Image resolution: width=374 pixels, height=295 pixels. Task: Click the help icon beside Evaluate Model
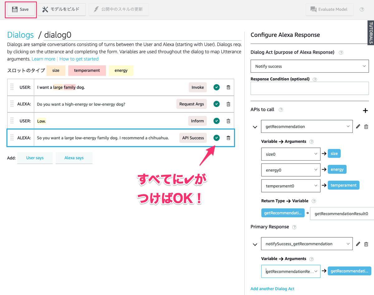click(362, 9)
